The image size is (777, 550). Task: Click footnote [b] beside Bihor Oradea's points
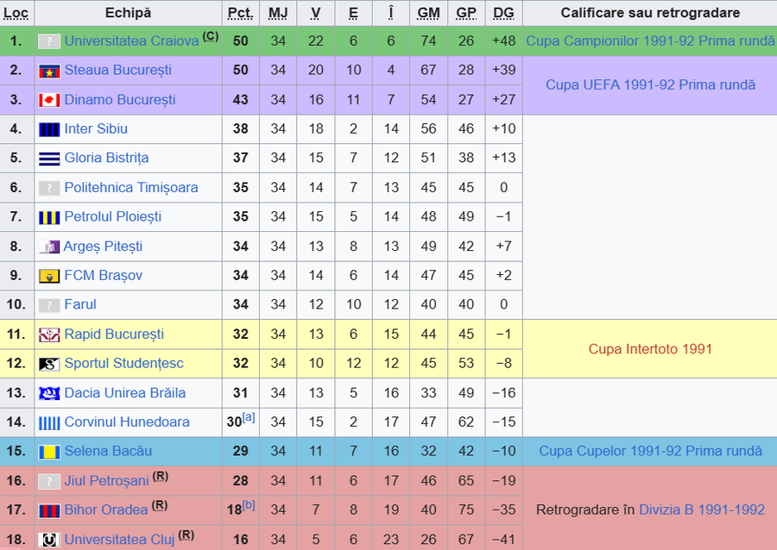click(249, 506)
